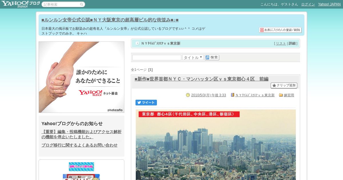
Task: Select page [1] in pagination
Action: (x=150, y=70)
